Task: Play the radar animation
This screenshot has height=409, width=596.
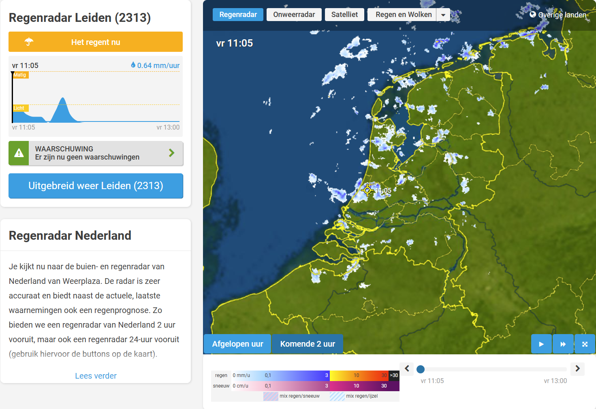Action: click(x=541, y=344)
